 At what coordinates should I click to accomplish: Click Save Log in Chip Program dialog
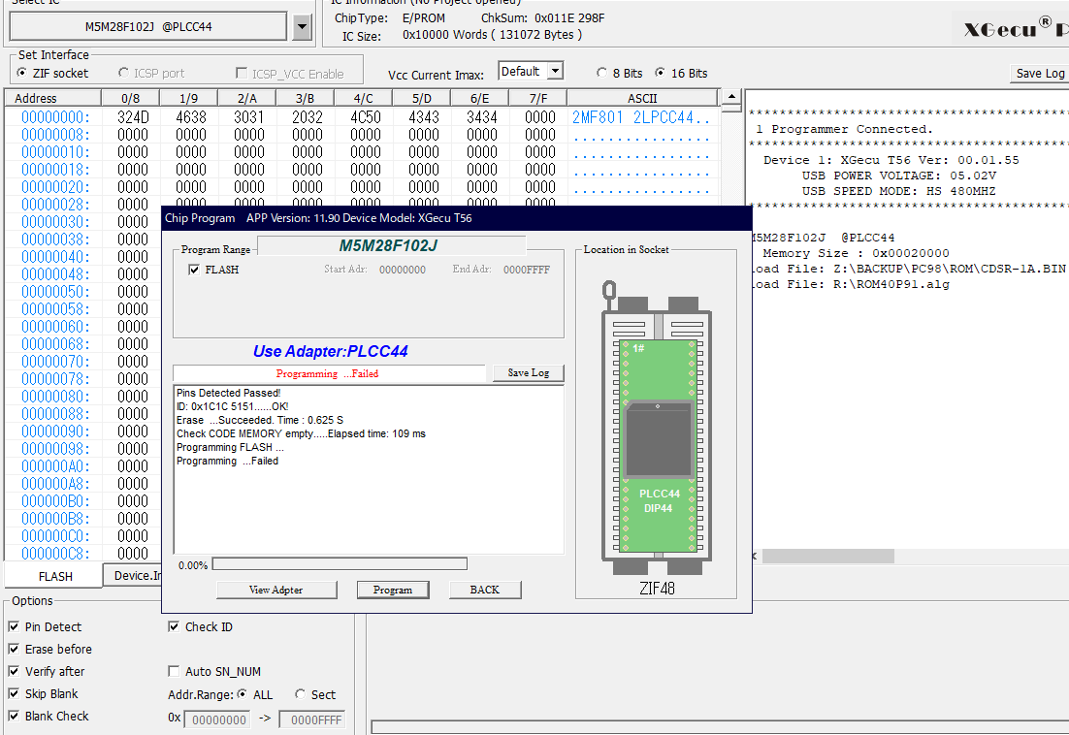[x=528, y=373]
